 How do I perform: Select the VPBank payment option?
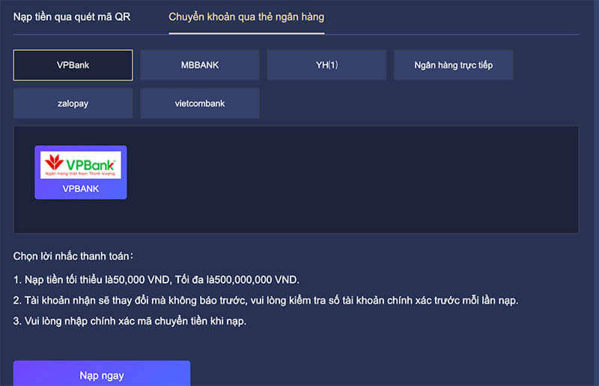[x=73, y=65]
